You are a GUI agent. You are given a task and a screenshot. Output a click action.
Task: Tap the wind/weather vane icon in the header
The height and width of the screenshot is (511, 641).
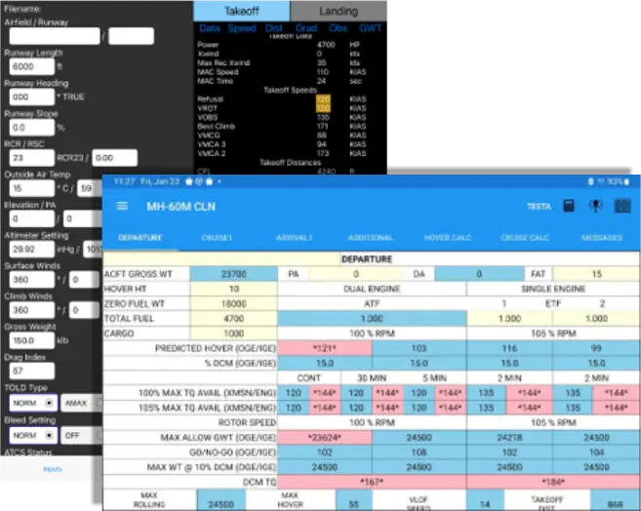pos(595,206)
